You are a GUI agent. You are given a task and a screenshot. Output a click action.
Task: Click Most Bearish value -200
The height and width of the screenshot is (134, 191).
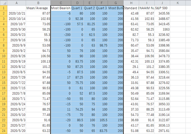click(61, 35)
